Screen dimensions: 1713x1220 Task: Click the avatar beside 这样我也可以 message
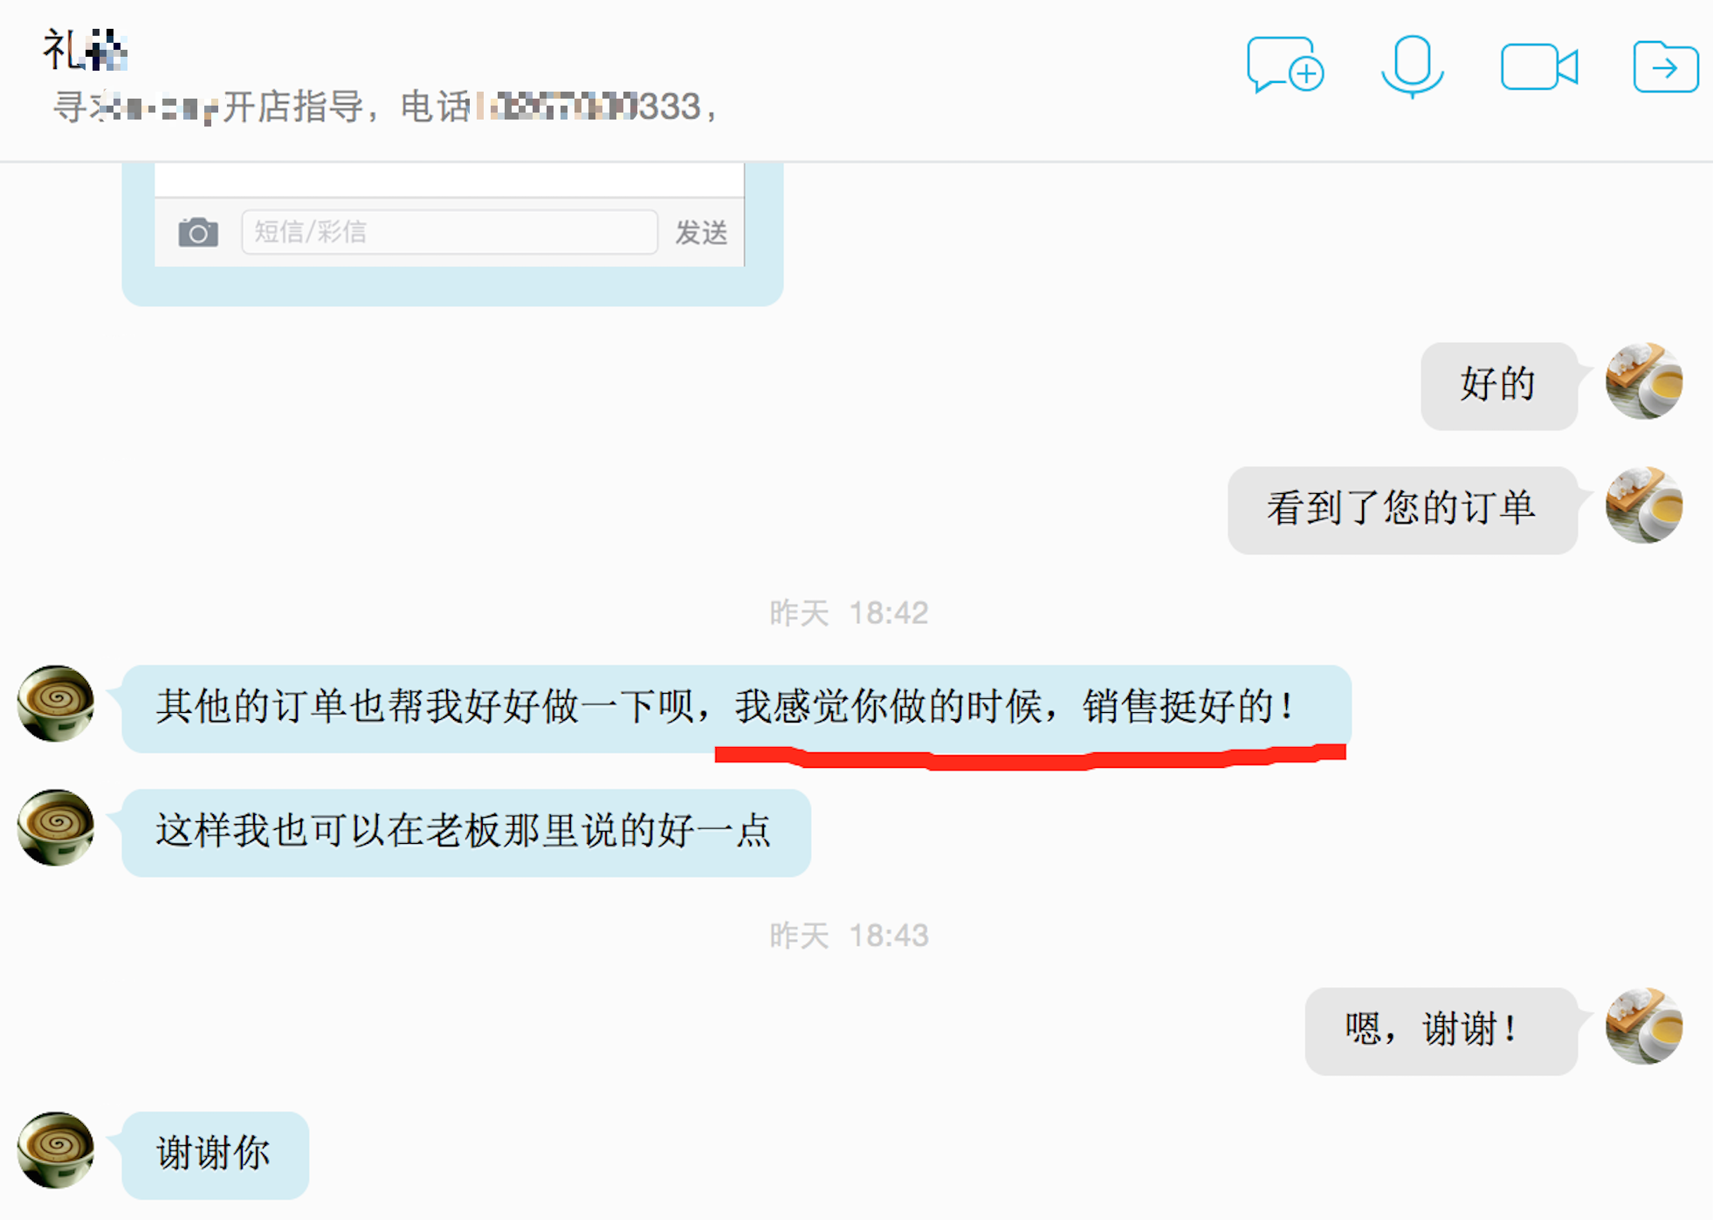click(56, 827)
